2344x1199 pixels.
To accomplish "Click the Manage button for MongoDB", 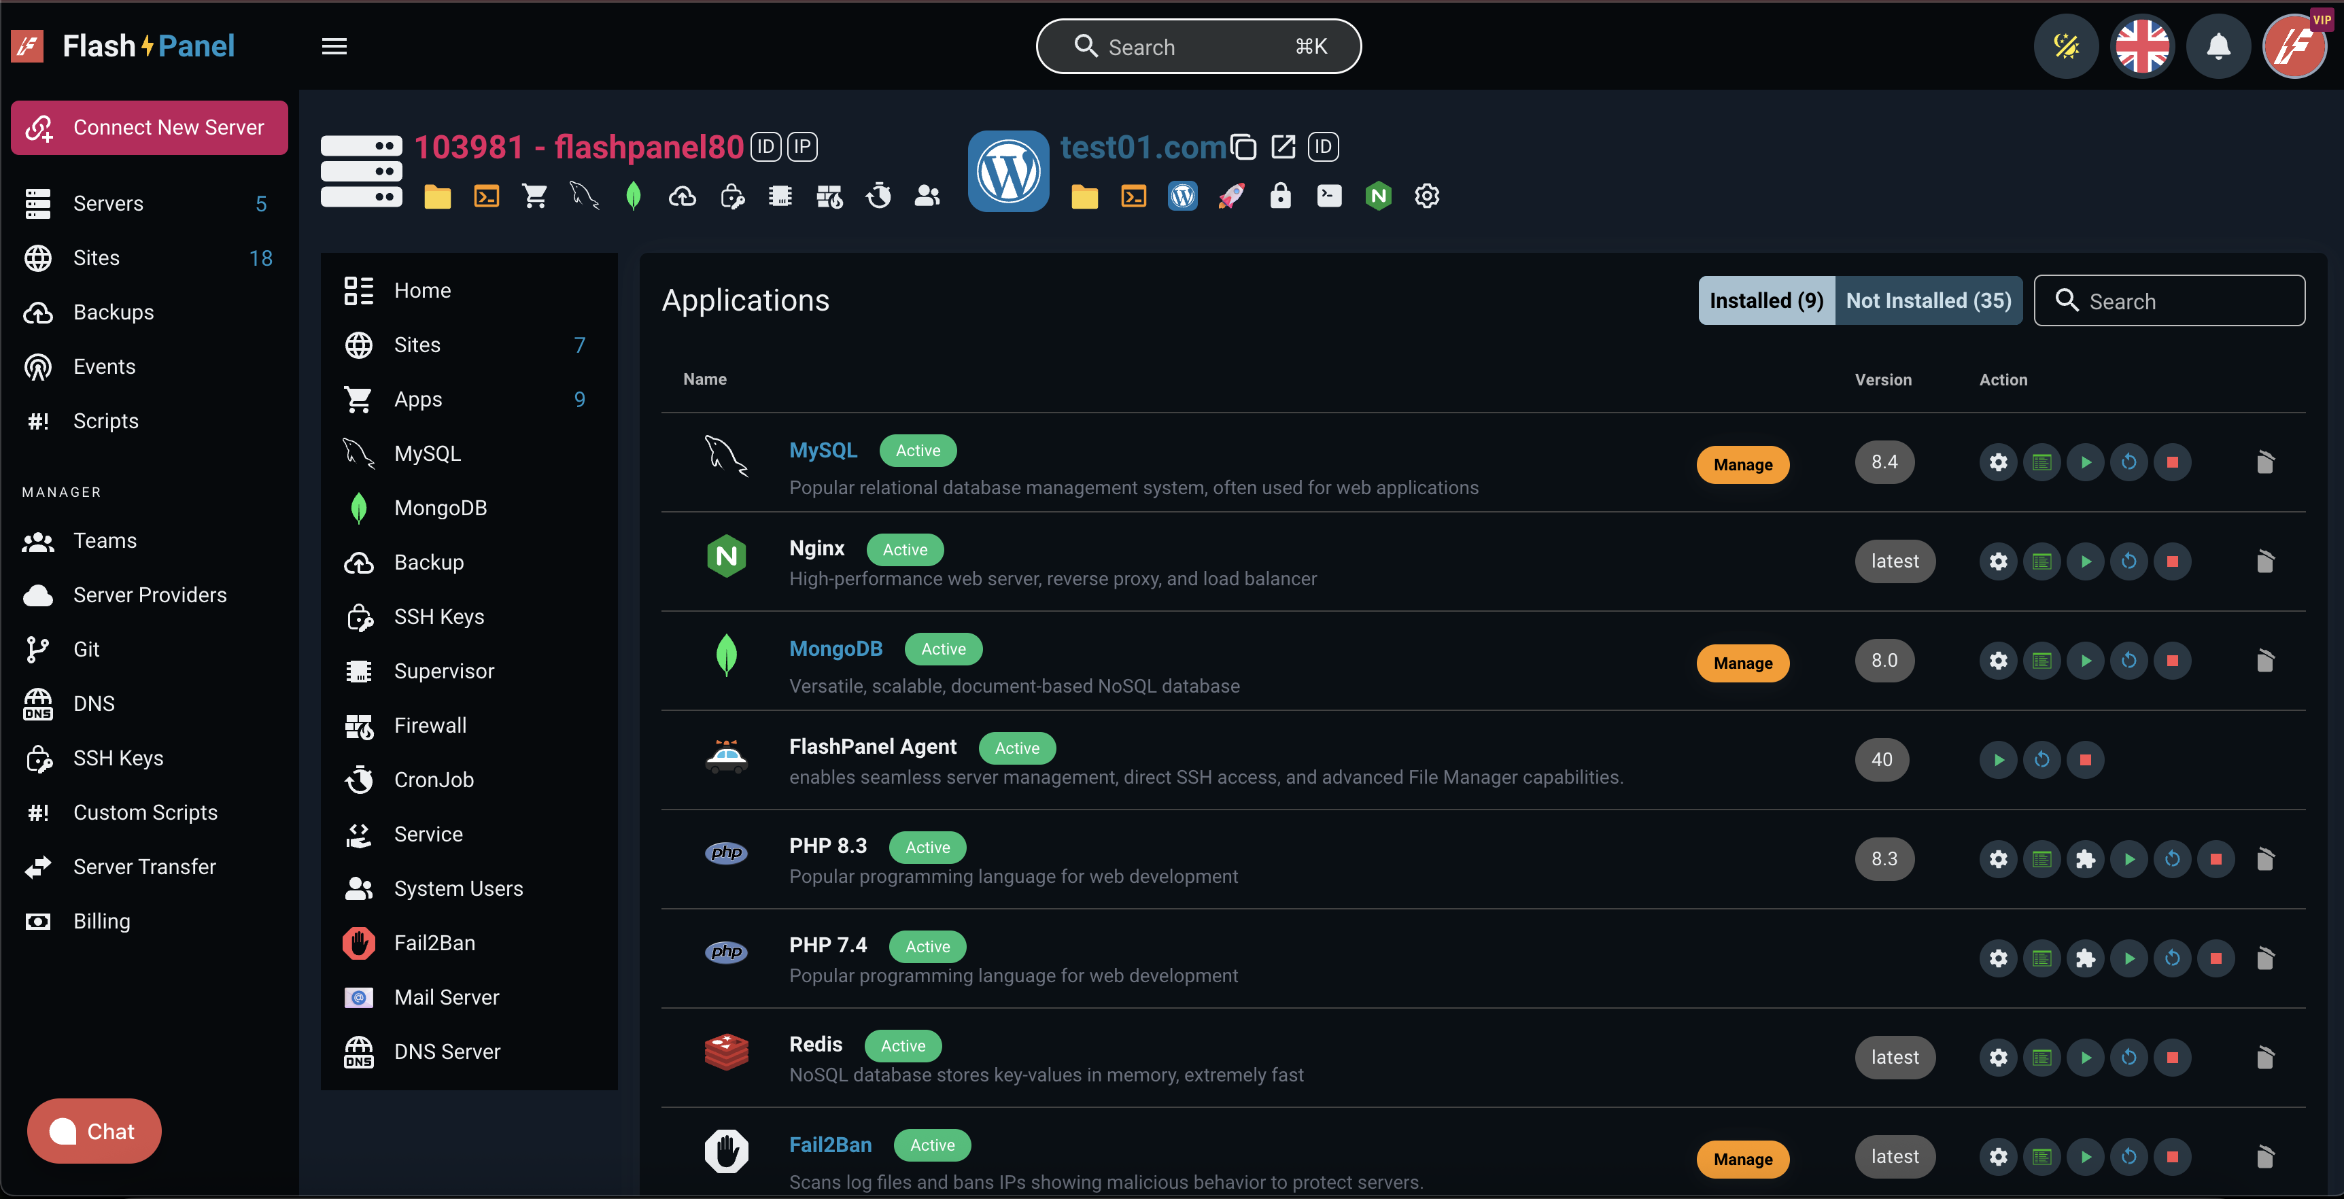I will (x=1742, y=663).
